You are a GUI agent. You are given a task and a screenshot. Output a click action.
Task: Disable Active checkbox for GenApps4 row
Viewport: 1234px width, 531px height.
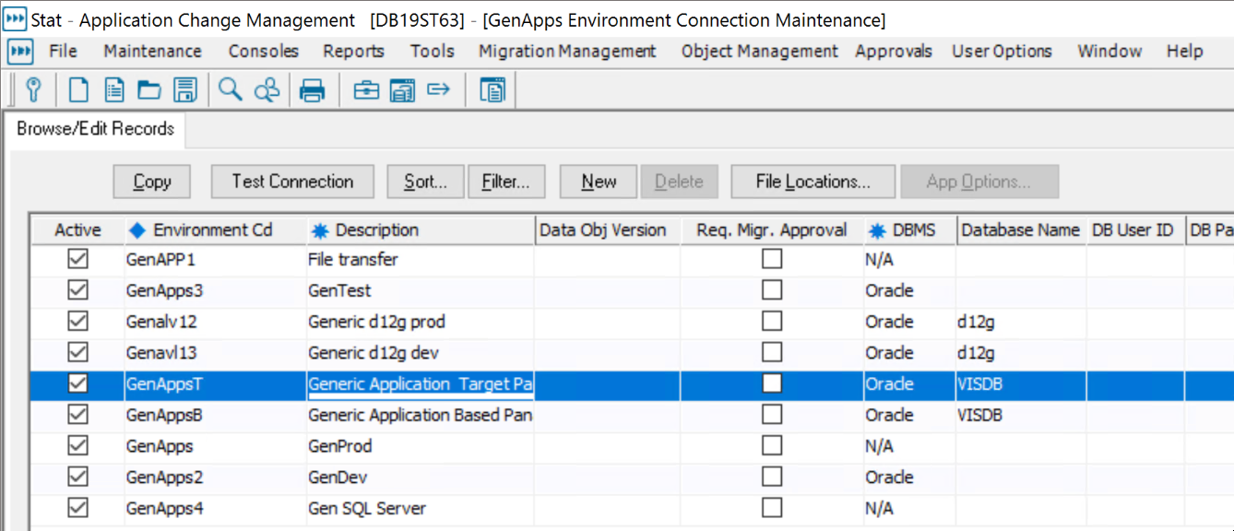pyautogui.click(x=78, y=508)
